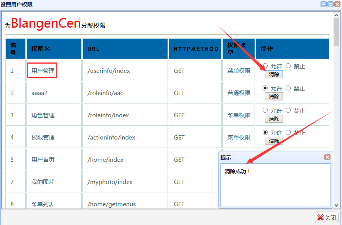Click the /userinfo/index URL cell
Screen dimensions: 342x225
tap(125, 71)
